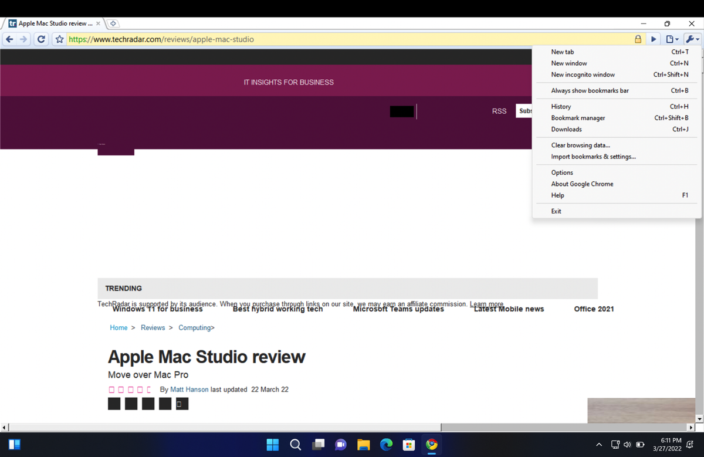Open Microsoft Store from the taskbar

(409, 445)
